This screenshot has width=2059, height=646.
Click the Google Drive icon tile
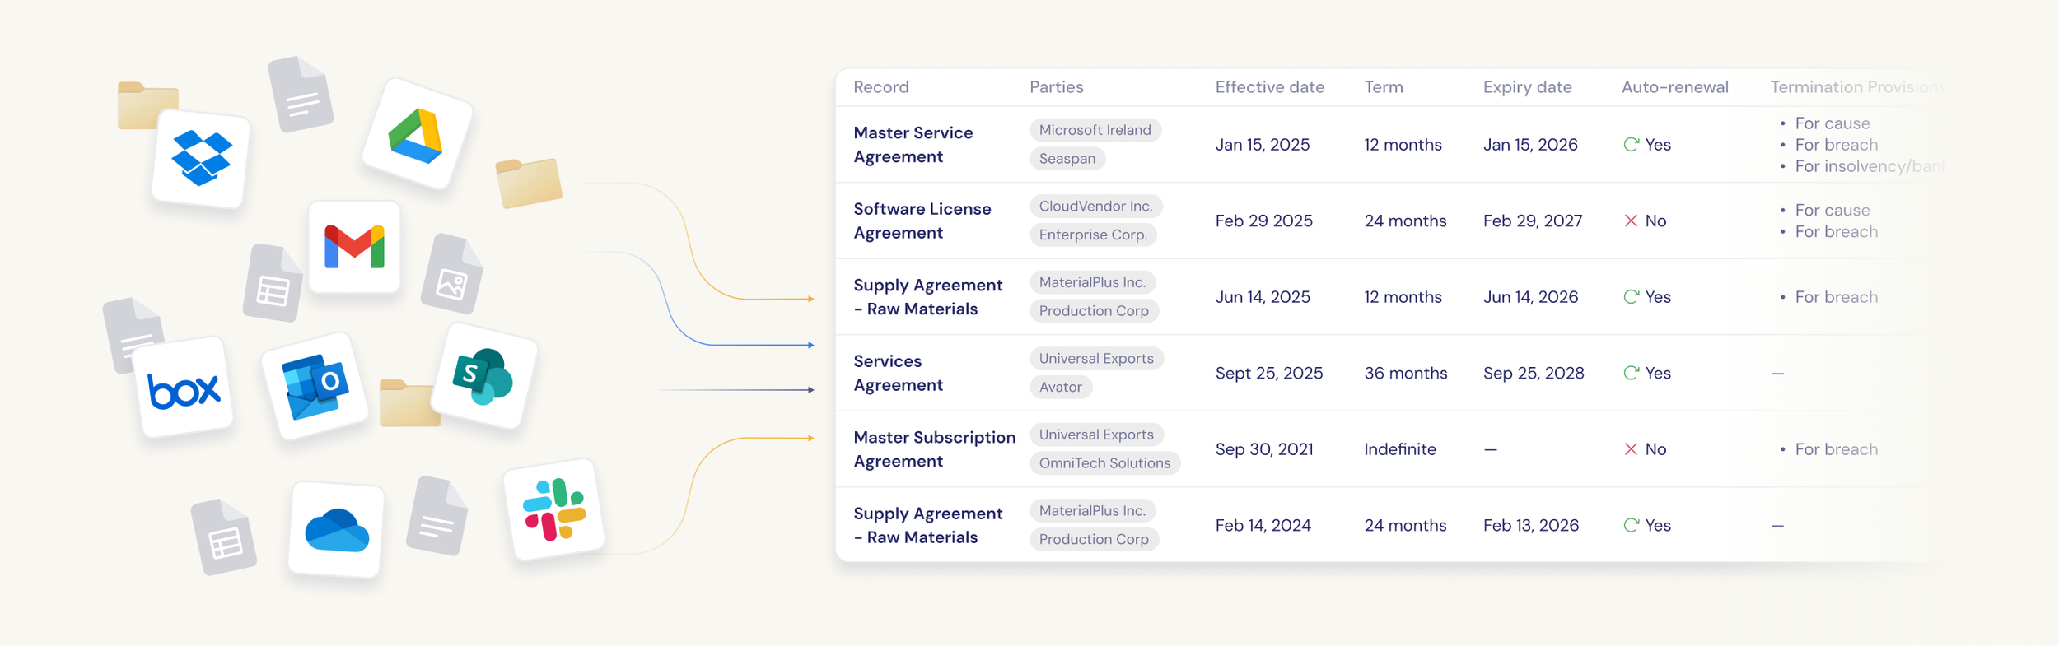pos(417,134)
